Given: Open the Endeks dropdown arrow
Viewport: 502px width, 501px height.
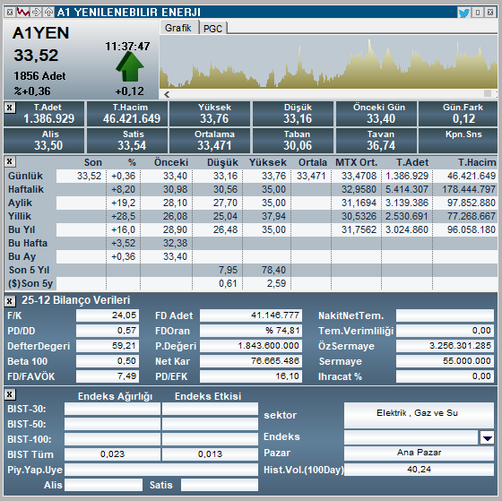Looking at the screenshot, I should coord(487,437).
